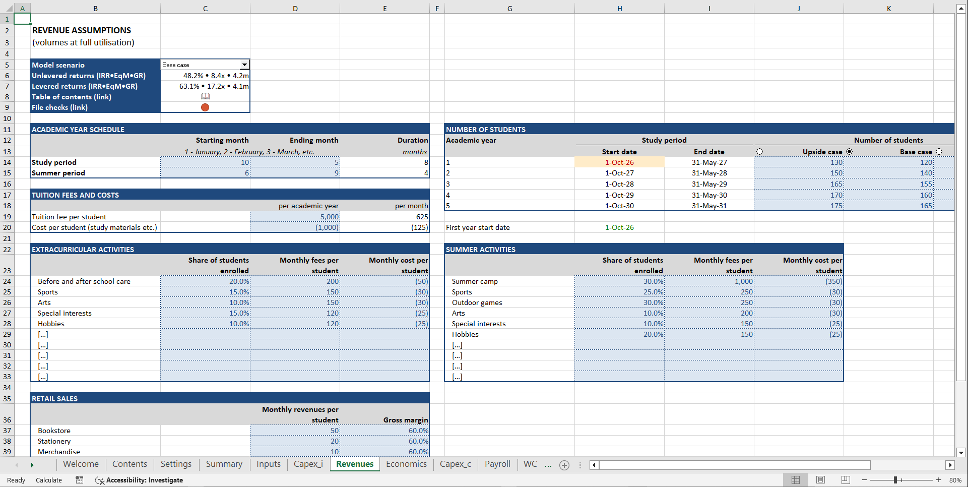The width and height of the screenshot is (968, 487).
Task: Click Calculate in the status bar
Action: pyautogui.click(x=48, y=480)
